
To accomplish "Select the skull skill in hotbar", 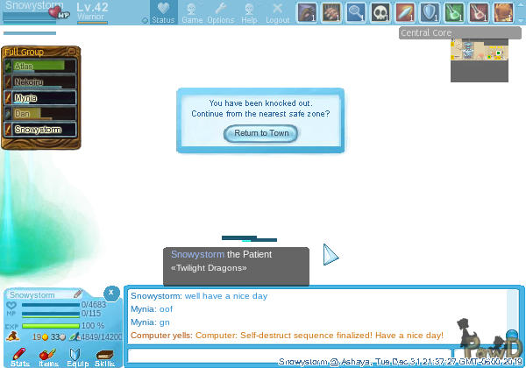I will tap(380, 12).
